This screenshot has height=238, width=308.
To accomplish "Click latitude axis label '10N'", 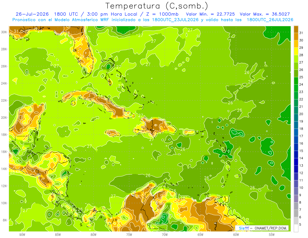I will point(4,203).
